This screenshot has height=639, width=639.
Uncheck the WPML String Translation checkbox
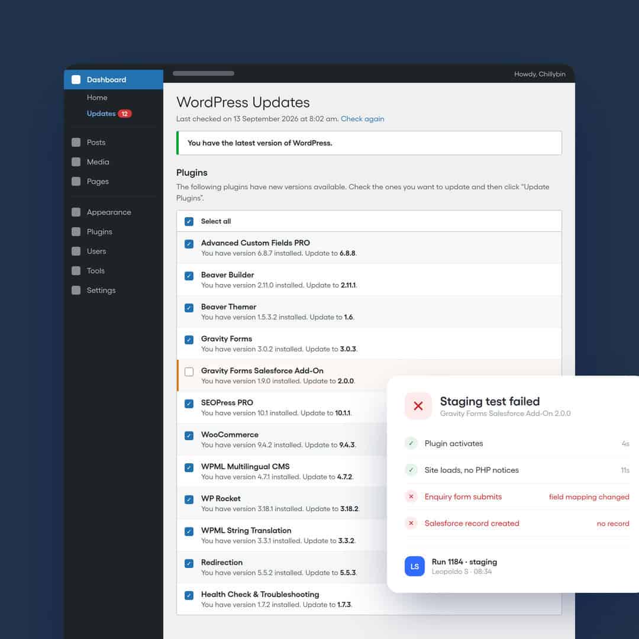189,531
